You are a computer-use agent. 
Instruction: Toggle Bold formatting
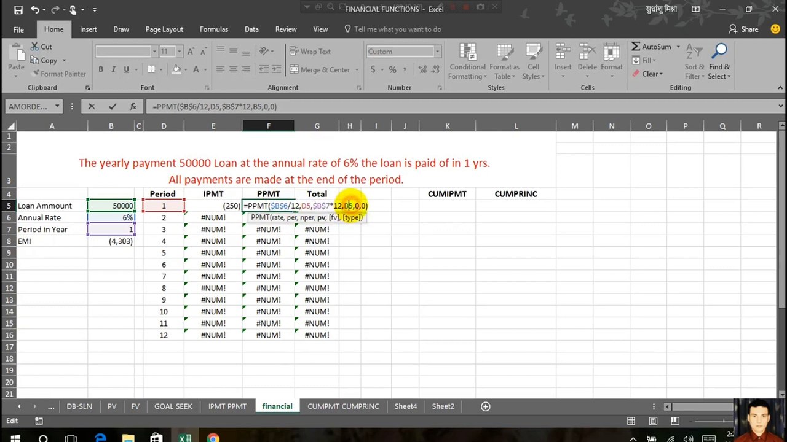[101, 69]
